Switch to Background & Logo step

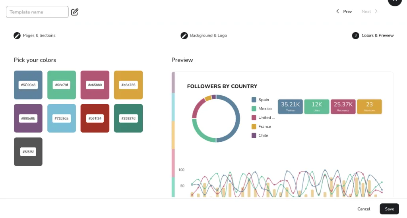click(x=208, y=35)
